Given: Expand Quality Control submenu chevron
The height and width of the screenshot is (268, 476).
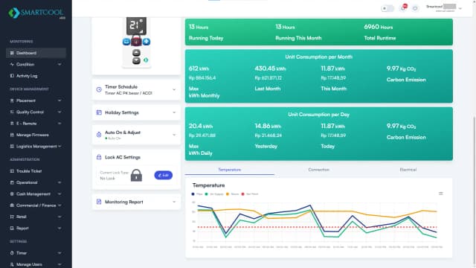Looking at the screenshot, I should coord(59,112).
